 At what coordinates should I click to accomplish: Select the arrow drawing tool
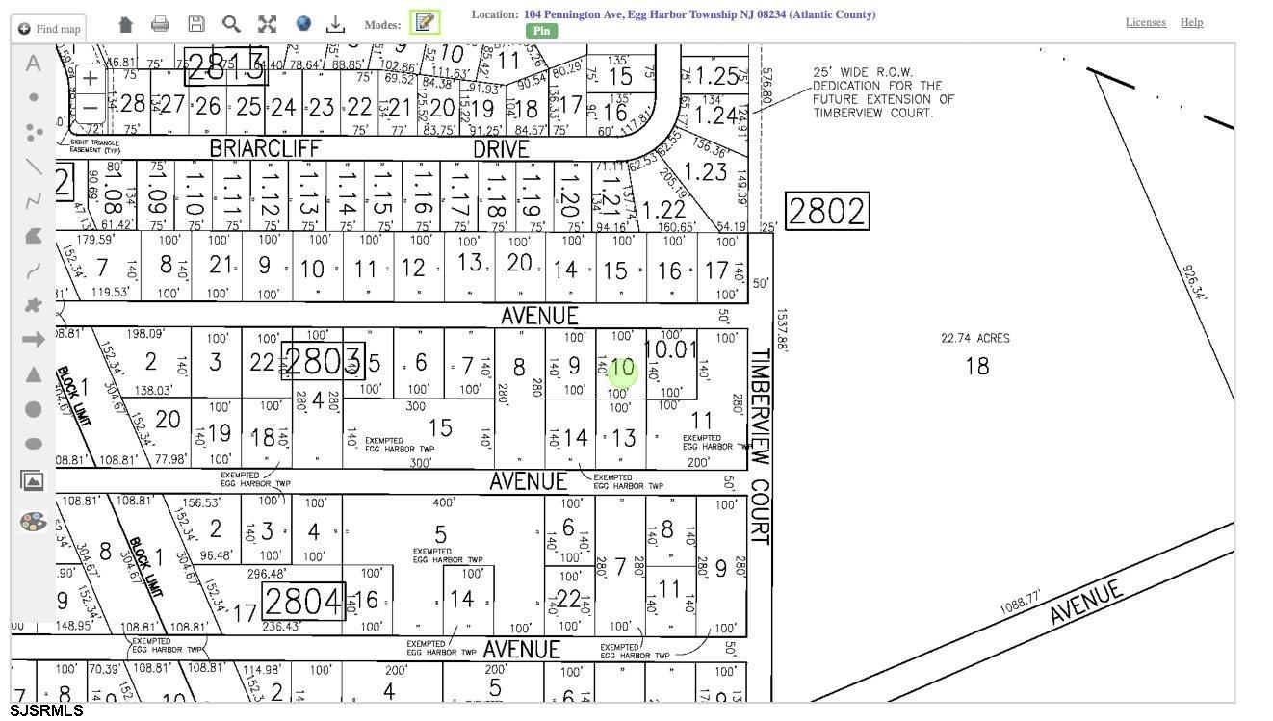coord(33,340)
